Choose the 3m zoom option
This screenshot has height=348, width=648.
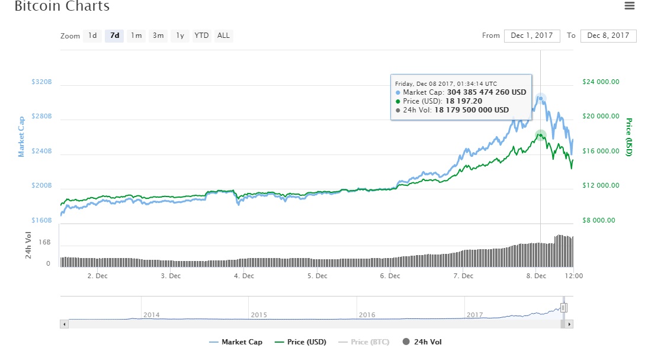click(x=158, y=36)
